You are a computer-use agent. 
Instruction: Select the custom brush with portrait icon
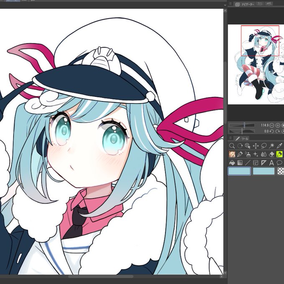(232, 154)
